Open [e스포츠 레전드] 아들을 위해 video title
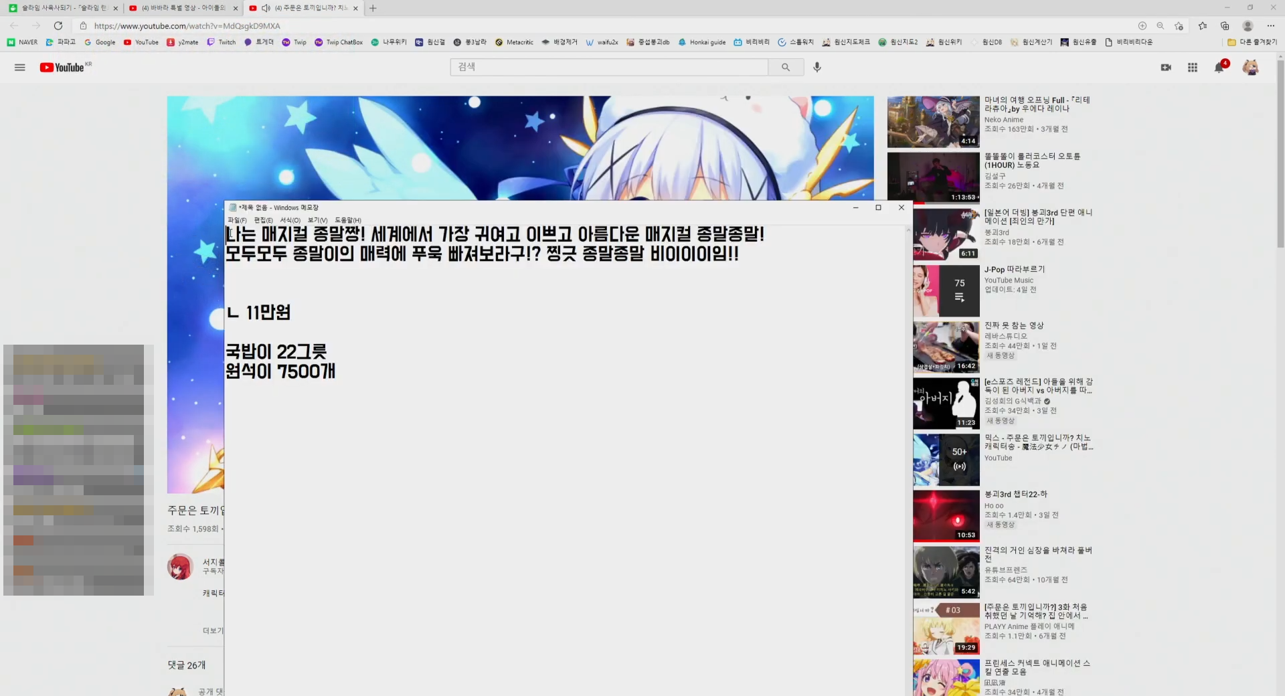Image resolution: width=1285 pixels, height=696 pixels. pyautogui.click(x=1039, y=385)
